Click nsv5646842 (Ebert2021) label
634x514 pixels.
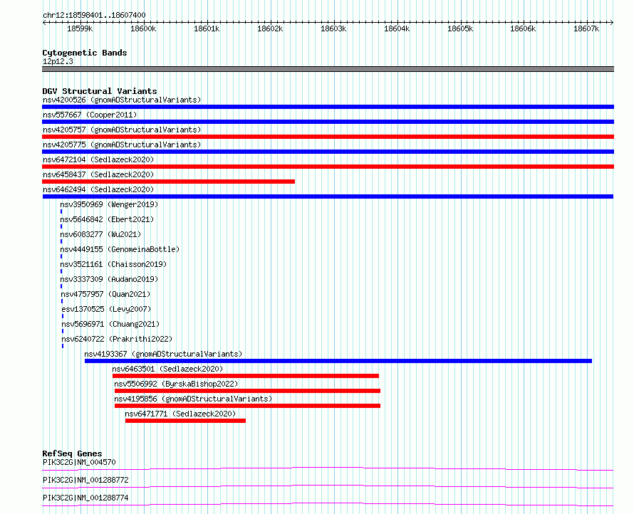(107, 219)
